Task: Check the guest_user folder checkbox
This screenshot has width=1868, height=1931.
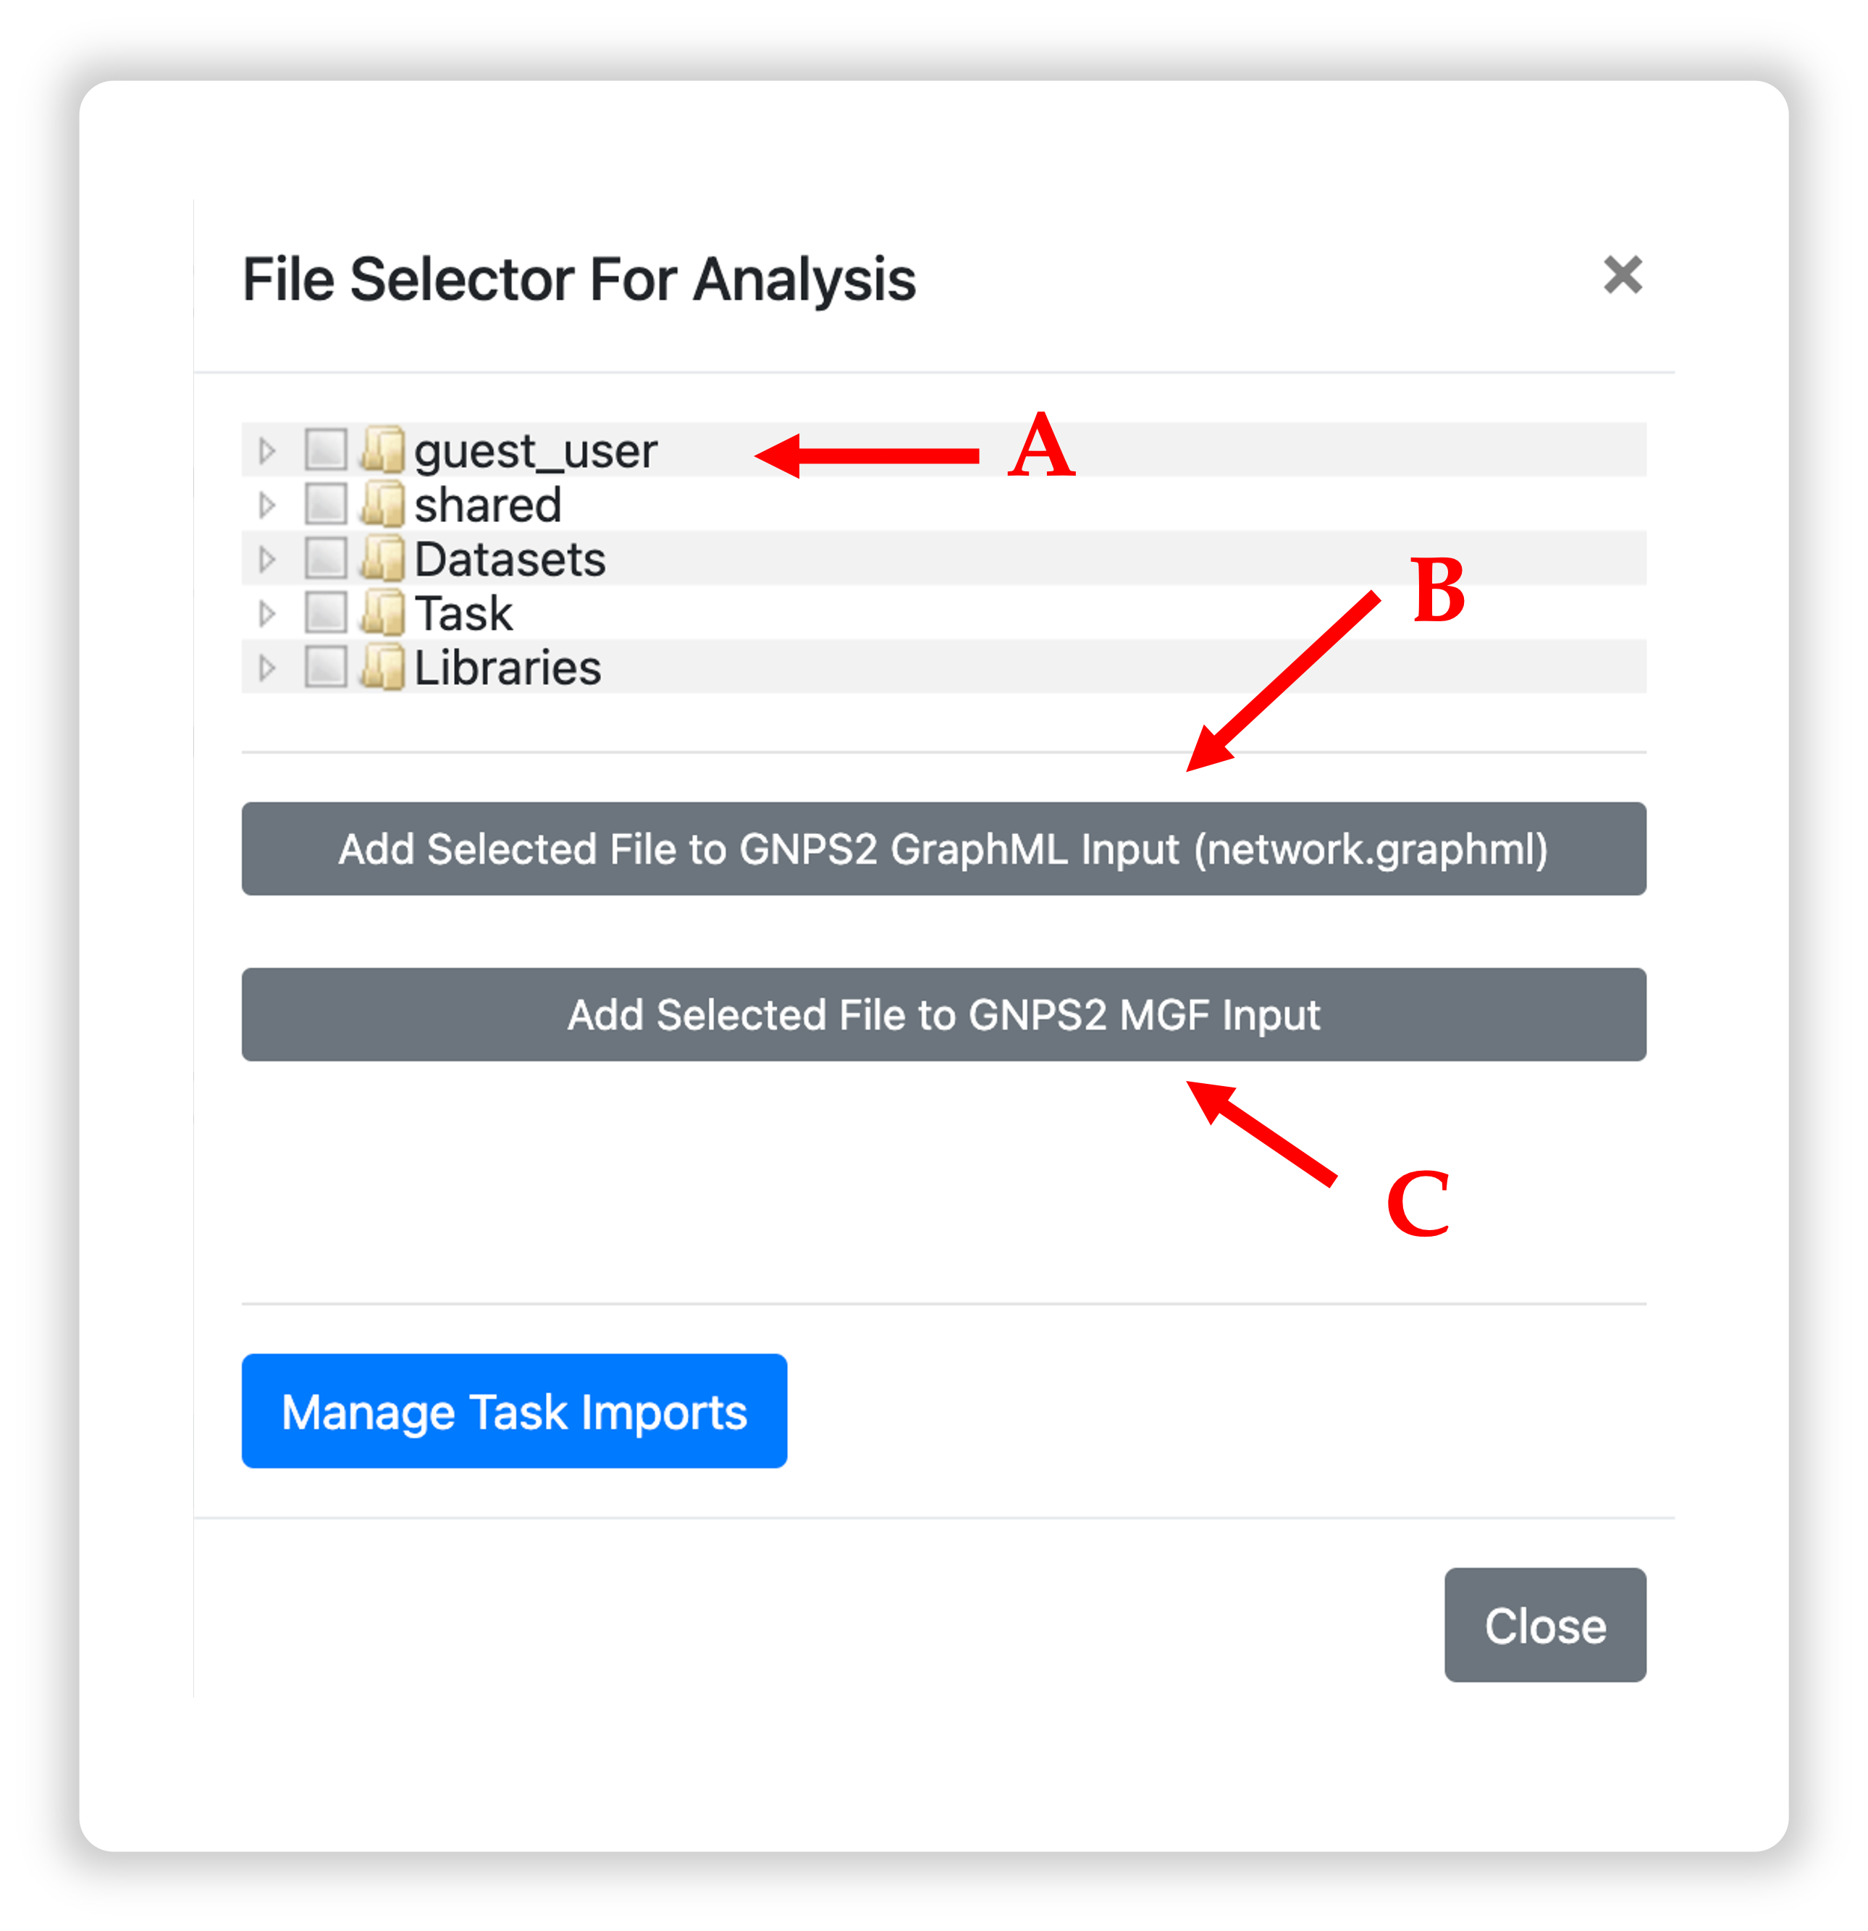Action: click(x=325, y=449)
